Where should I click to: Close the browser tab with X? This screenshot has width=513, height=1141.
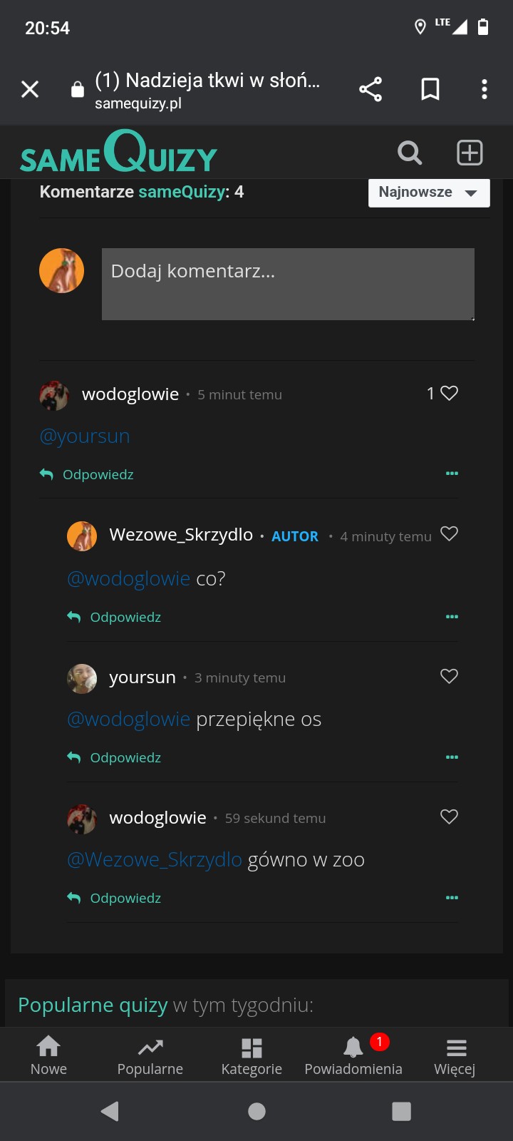(30, 89)
